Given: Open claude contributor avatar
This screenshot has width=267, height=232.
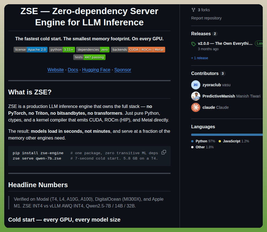Looking at the screenshot, I should [196, 107].
